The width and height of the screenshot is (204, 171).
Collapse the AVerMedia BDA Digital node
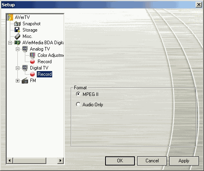coord(10,43)
